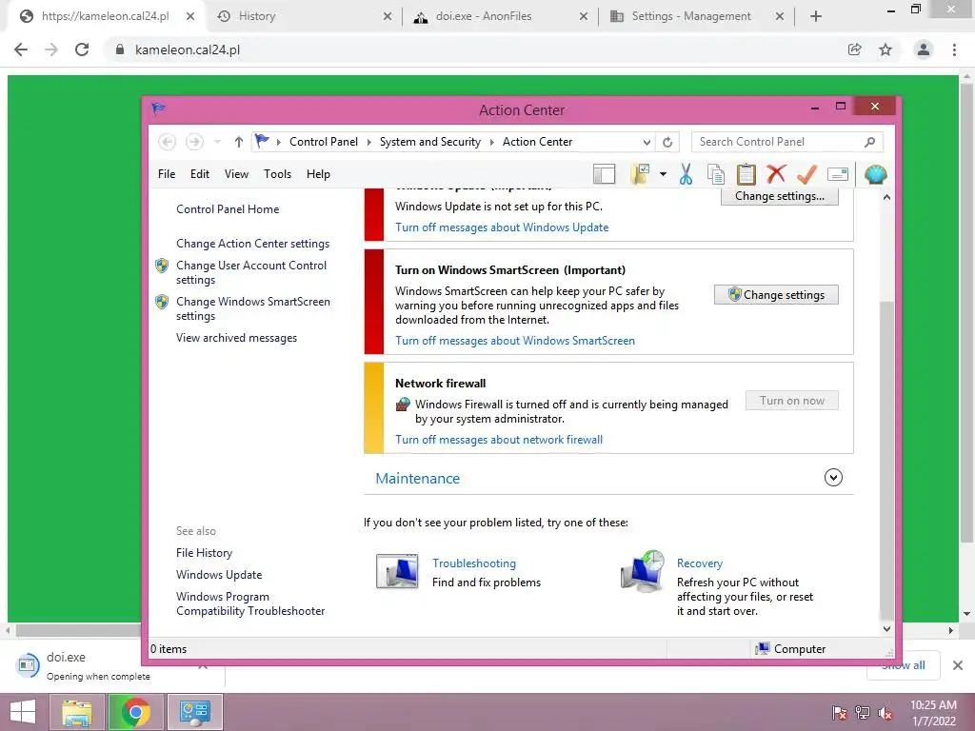
Task: Click Change settings... button for Windows Update
Action: (780, 196)
